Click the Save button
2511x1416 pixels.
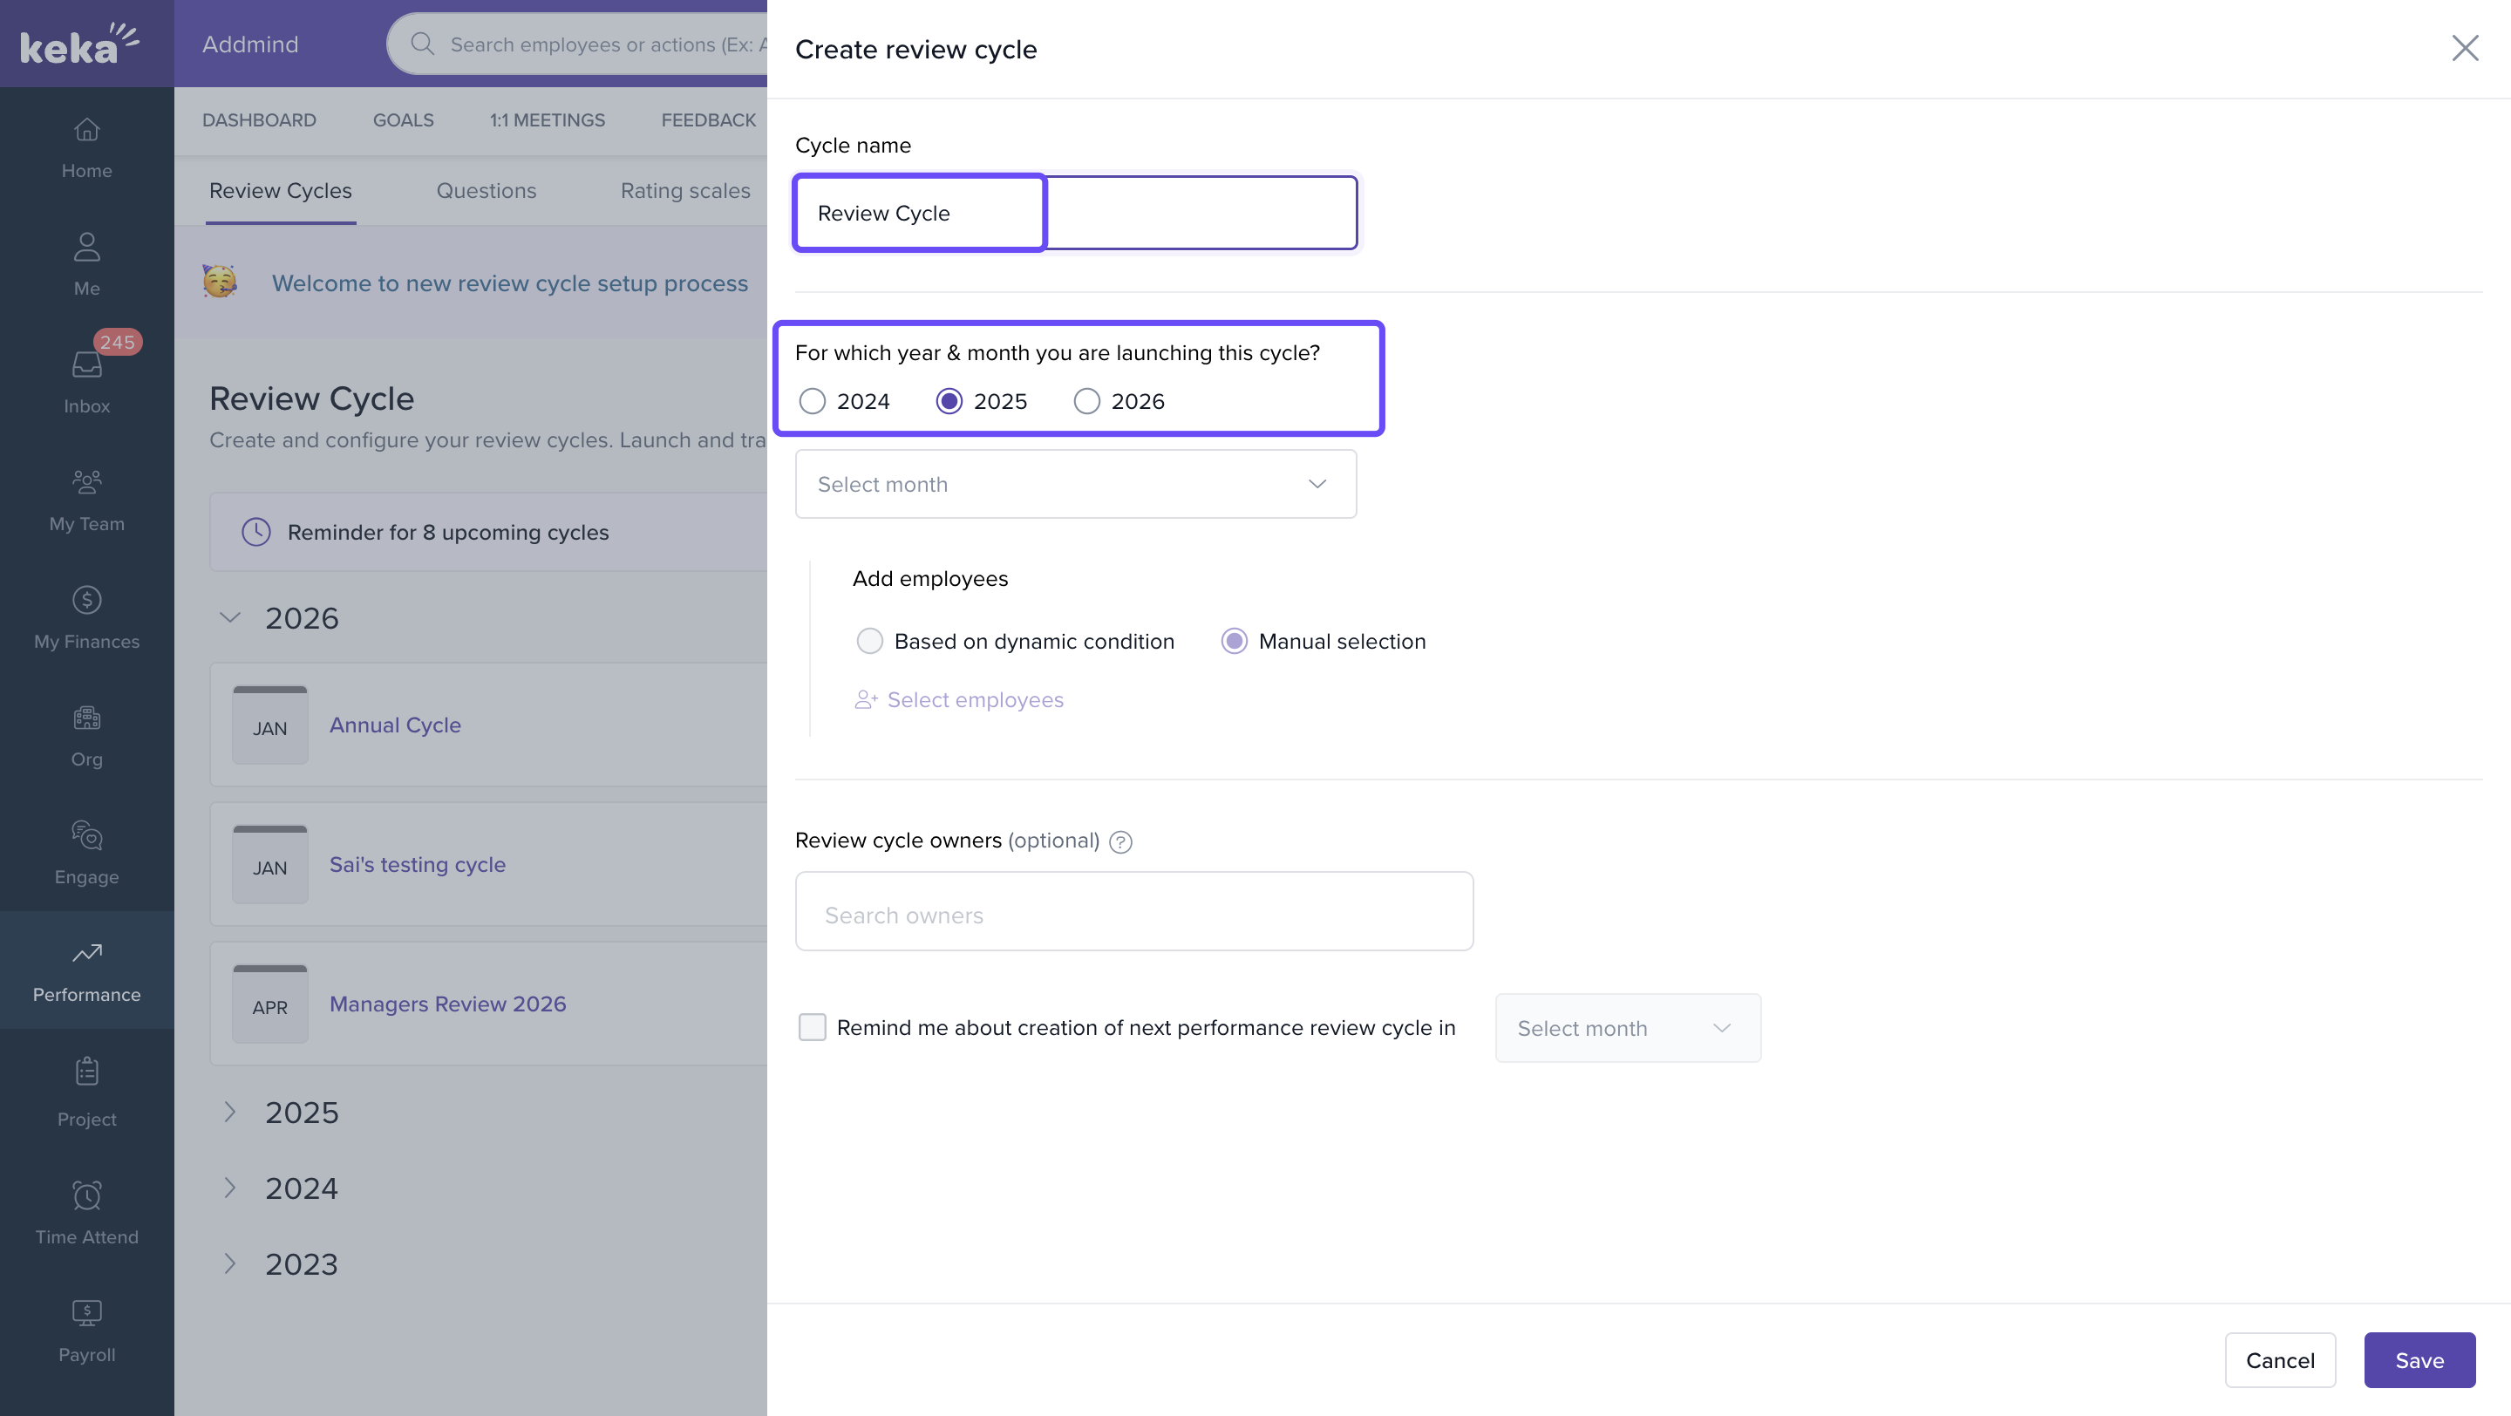point(2419,1360)
